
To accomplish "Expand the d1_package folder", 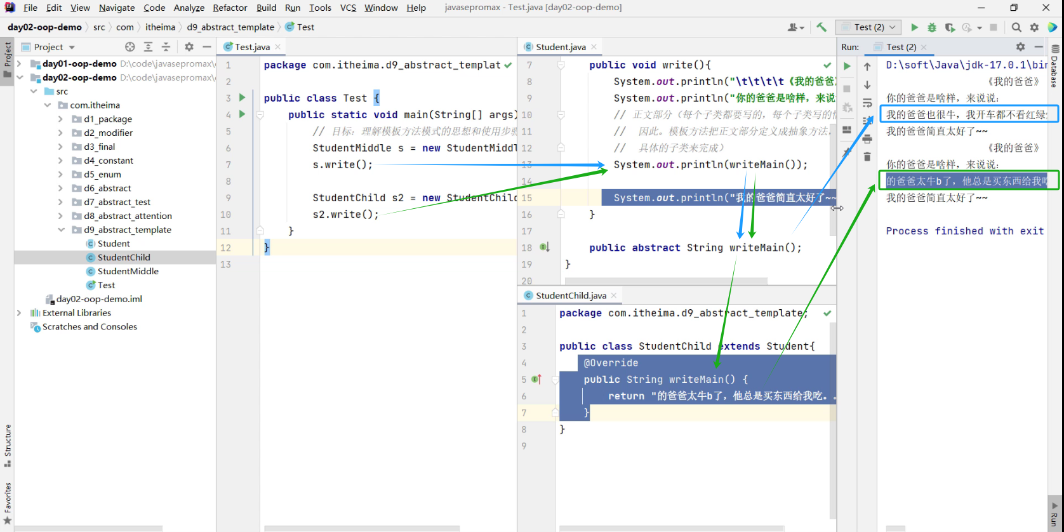I will [x=61, y=119].
